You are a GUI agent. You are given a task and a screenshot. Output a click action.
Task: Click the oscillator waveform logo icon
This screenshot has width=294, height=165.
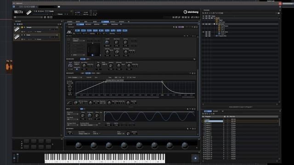click(x=69, y=32)
